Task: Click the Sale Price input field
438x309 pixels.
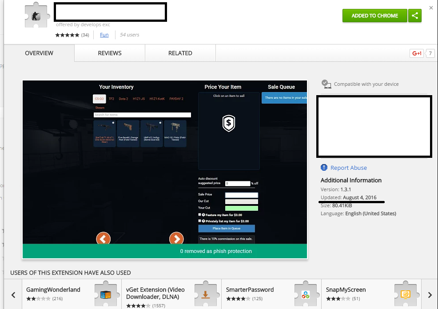Action: (242, 195)
